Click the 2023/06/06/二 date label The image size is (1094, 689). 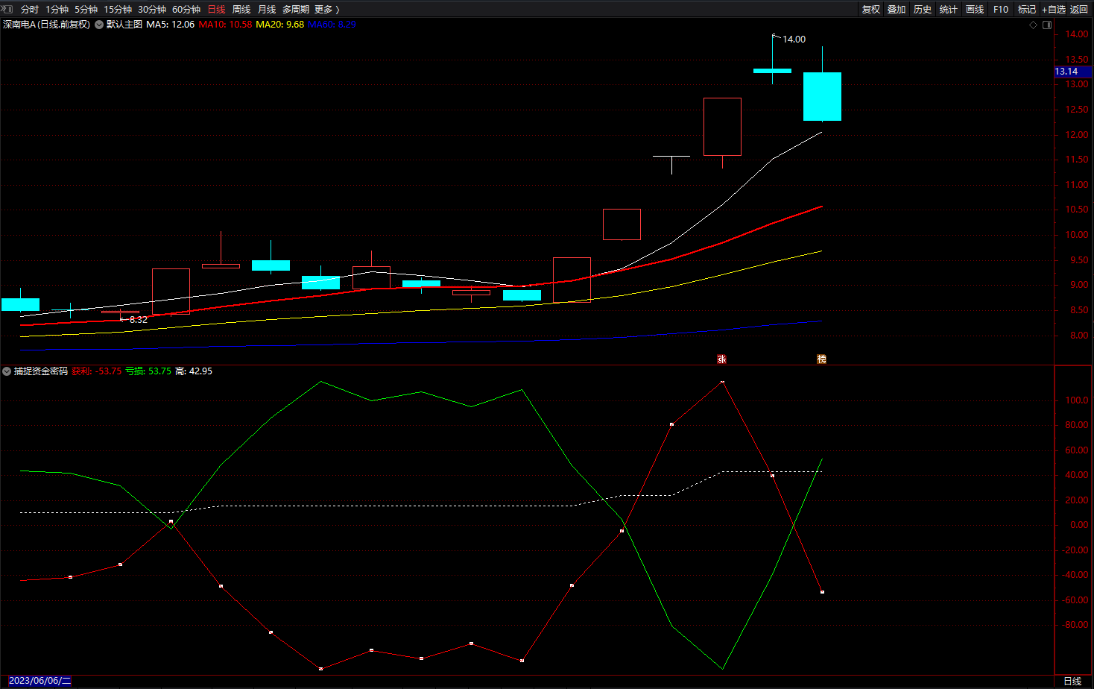point(40,681)
